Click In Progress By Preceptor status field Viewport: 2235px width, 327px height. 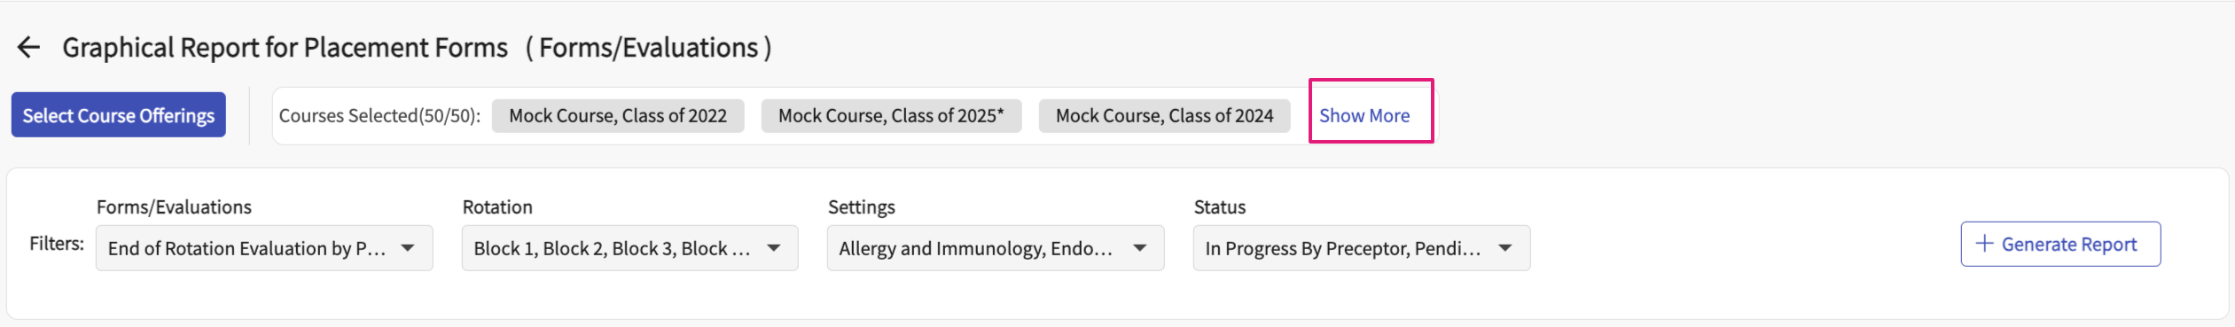tap(1362, 248)
